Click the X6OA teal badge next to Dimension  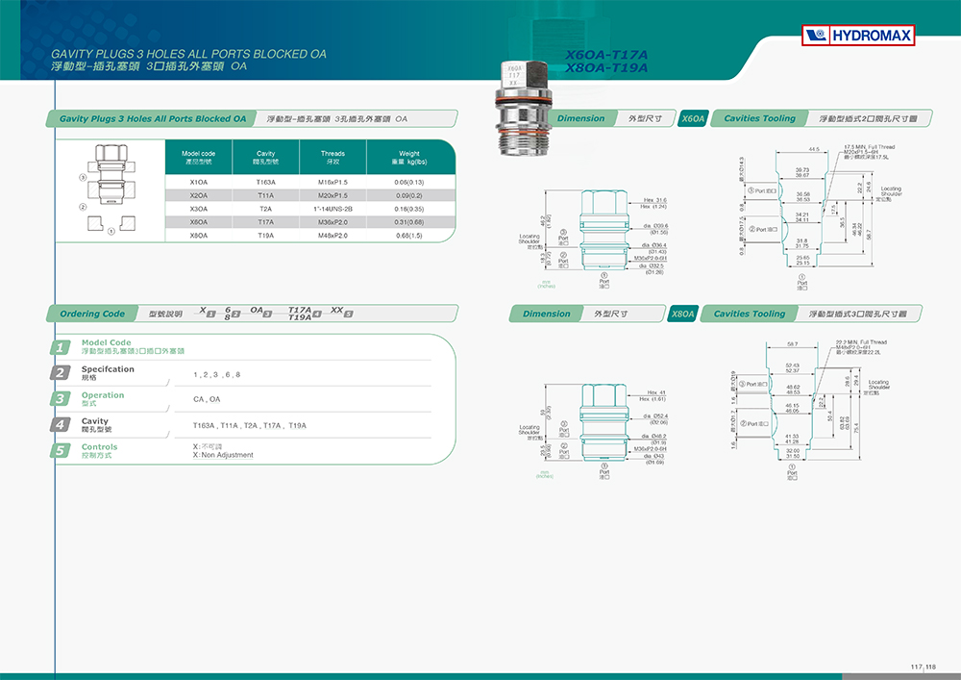(693, 118)
